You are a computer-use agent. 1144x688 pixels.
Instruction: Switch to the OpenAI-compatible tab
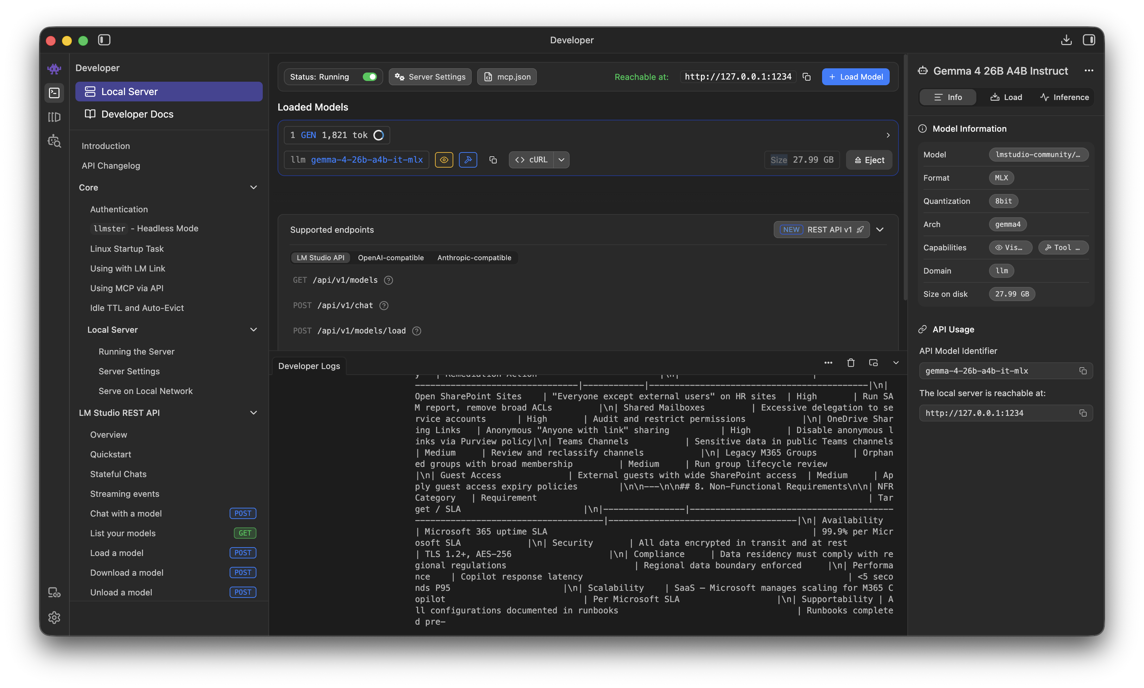click(391, 258)
